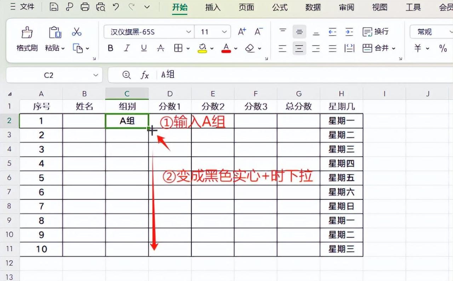The image size is (453, 281).
Task: Open the Clear eraser dropdown arrow
Action: 259,48
